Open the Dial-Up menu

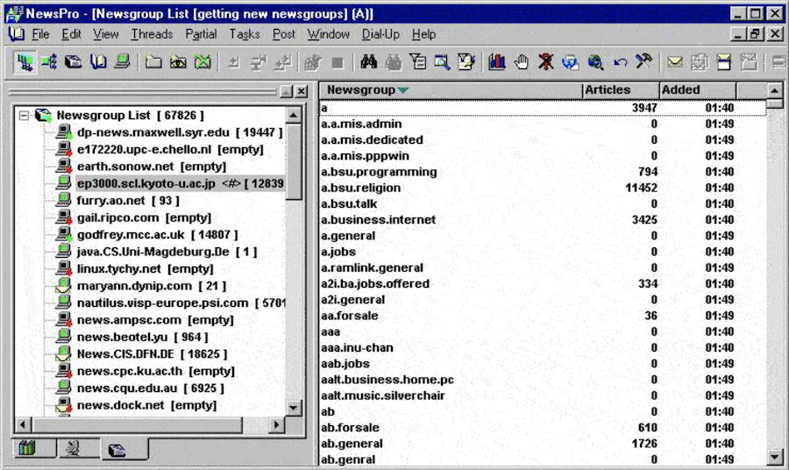click(x=380, y=34)
